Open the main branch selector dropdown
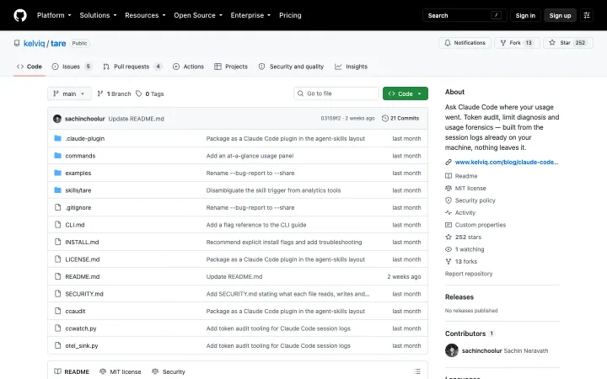Viewport: 607px width, 379px height. [x=69, y=93]
